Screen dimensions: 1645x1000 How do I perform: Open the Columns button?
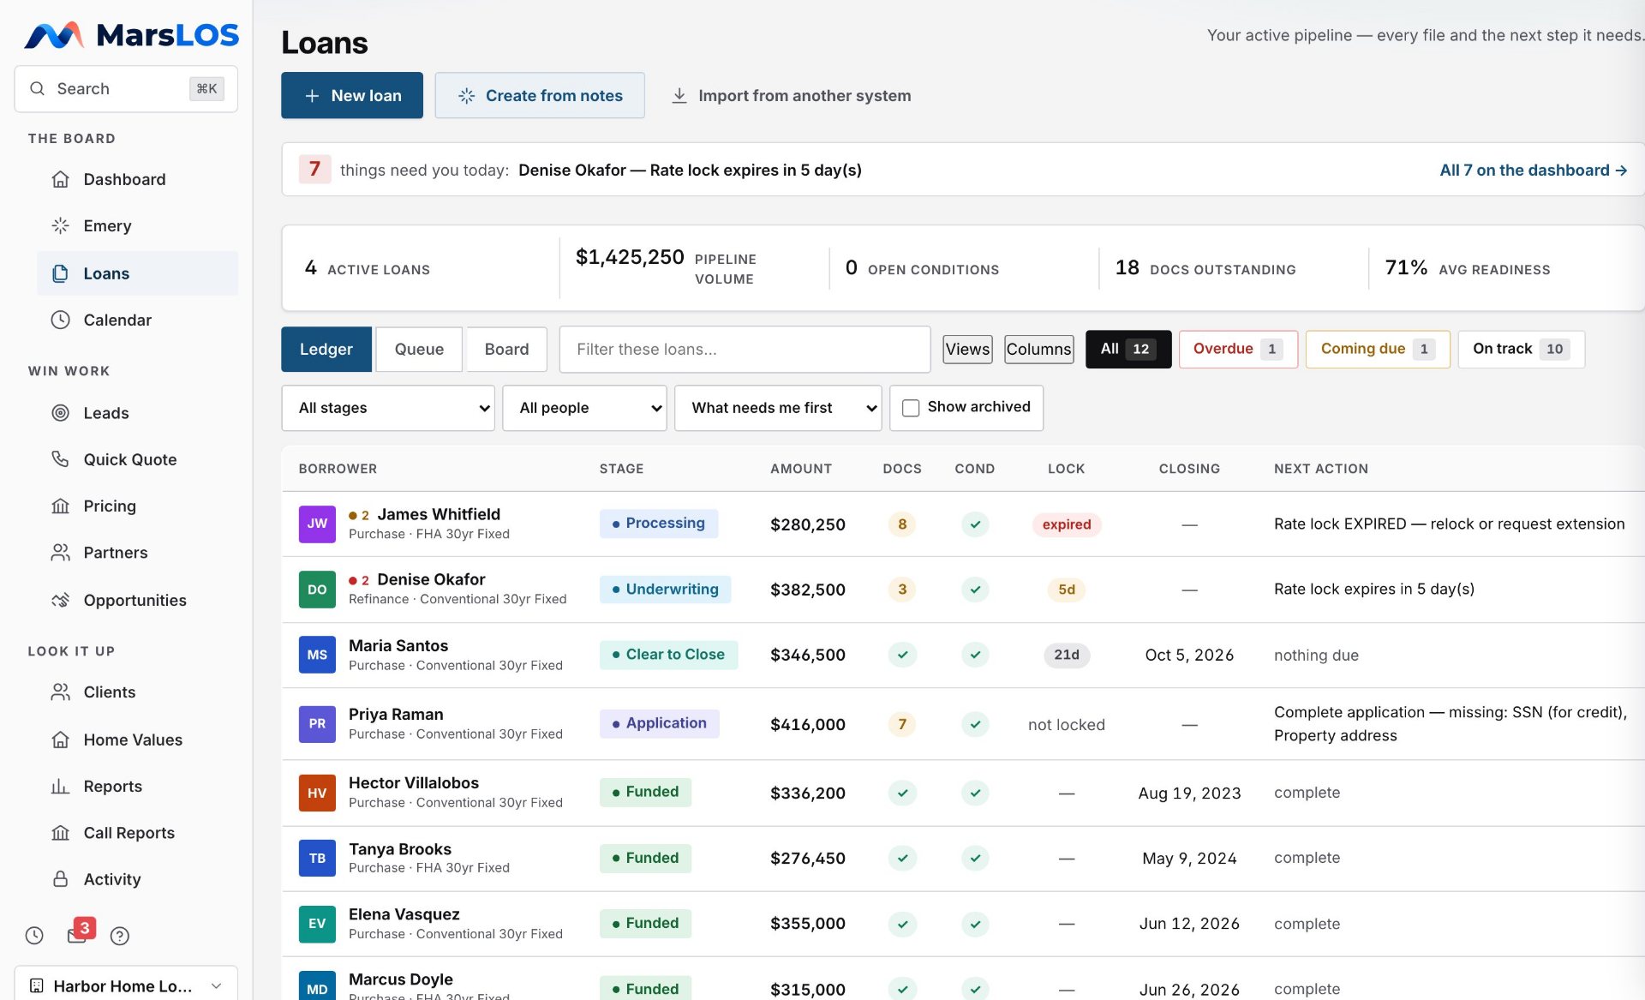click(x=1038, y=349)
